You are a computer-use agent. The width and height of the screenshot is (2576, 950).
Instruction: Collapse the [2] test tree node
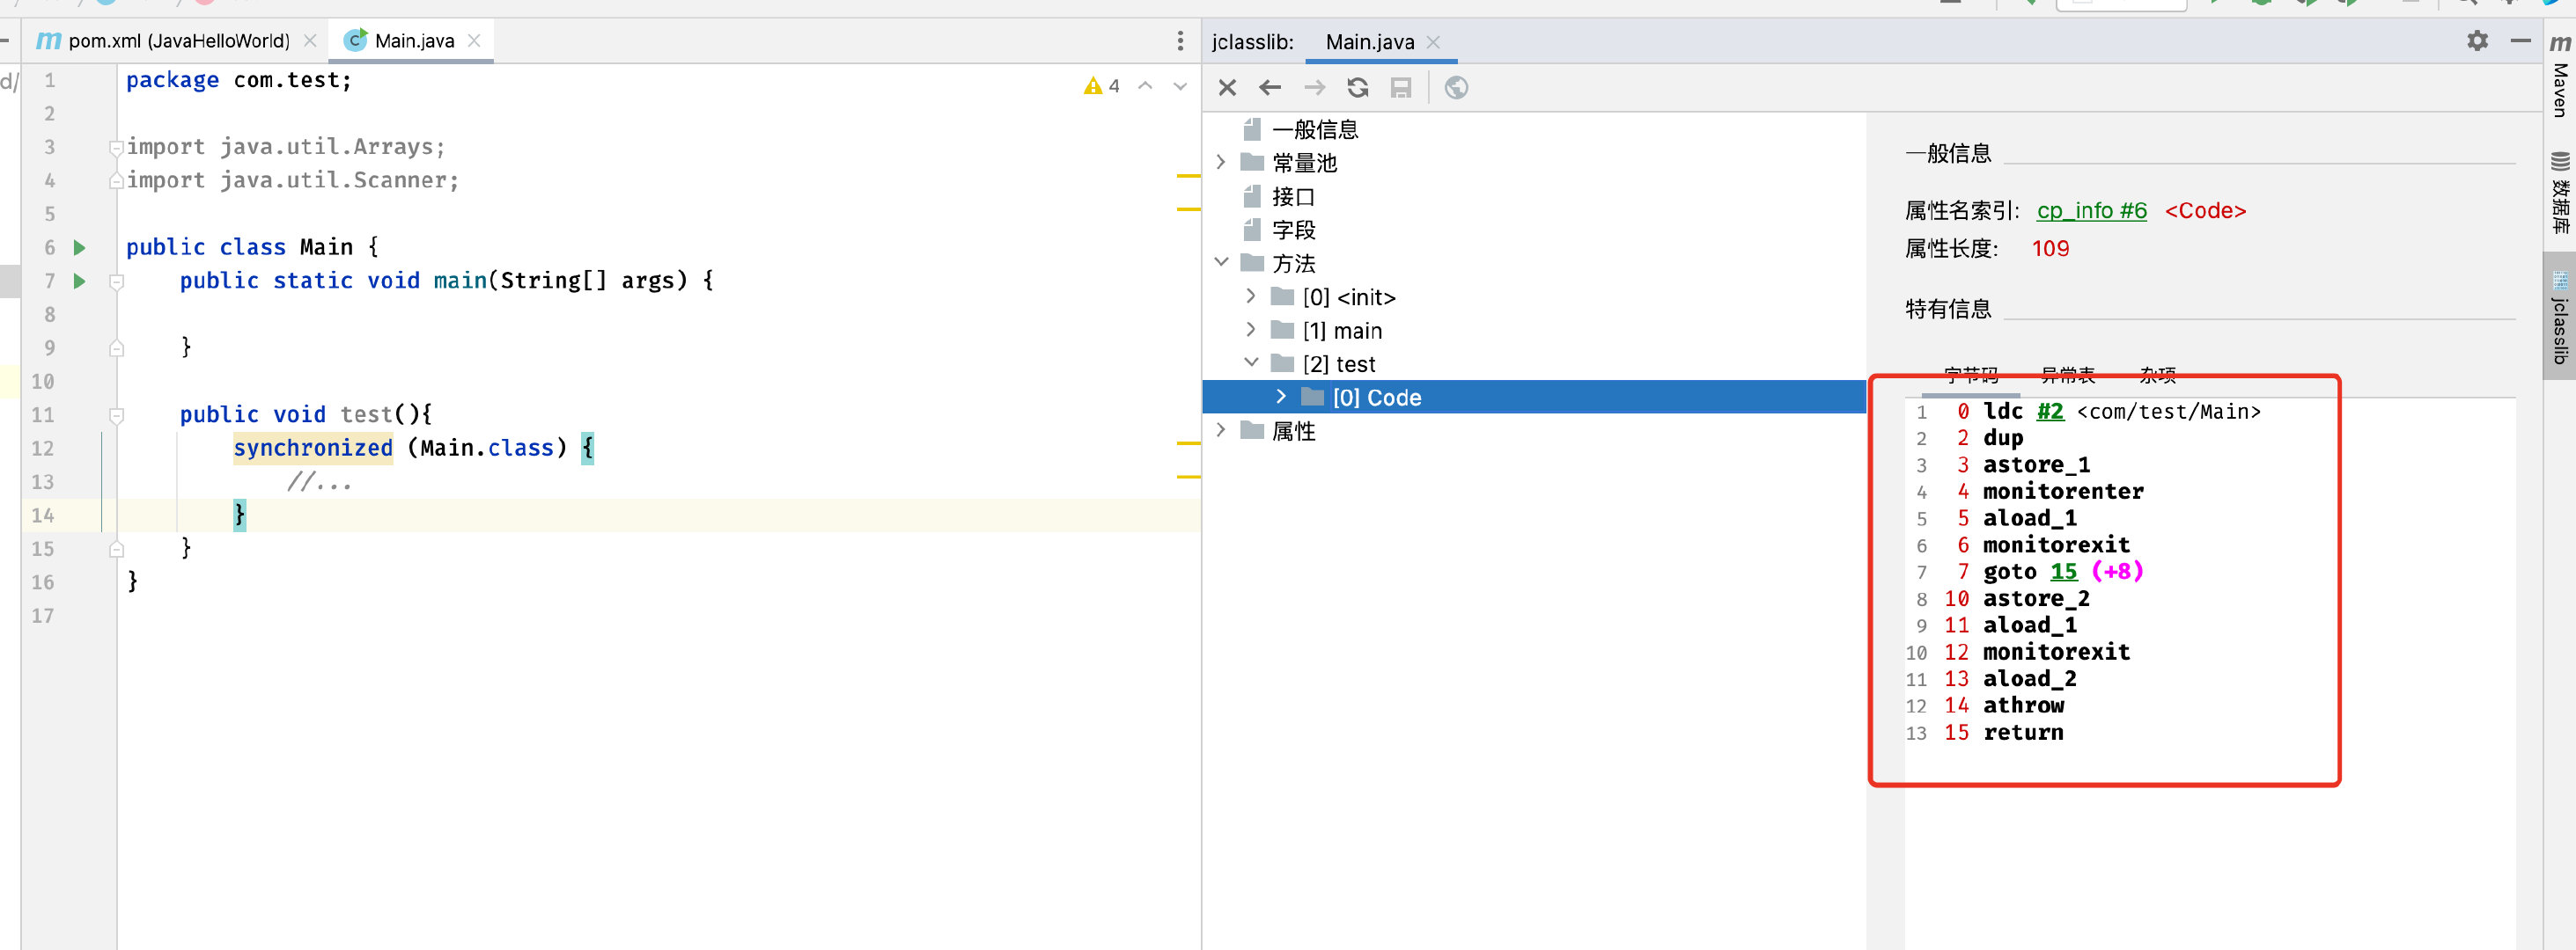click(x=1251, y=362)
